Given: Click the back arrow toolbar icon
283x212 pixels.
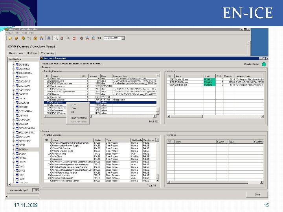Looking at the screenshot, I should [81, 38].
